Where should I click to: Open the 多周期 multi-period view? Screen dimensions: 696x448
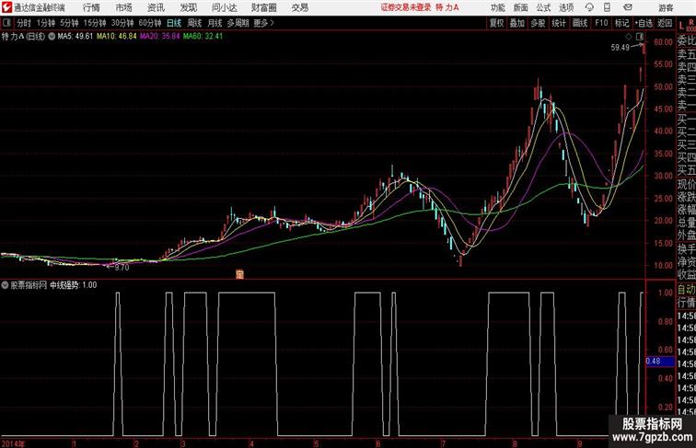(238, 23)
